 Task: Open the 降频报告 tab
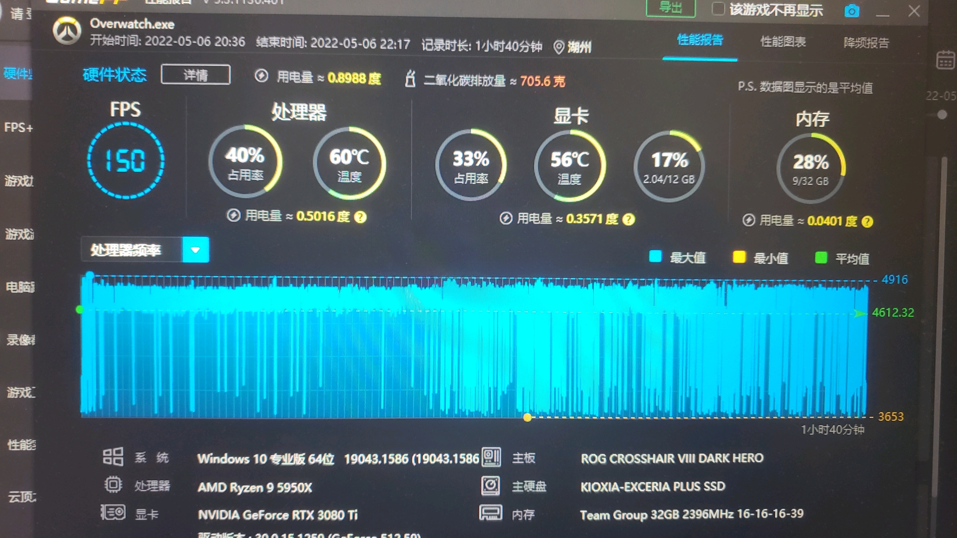pos(866,43)
